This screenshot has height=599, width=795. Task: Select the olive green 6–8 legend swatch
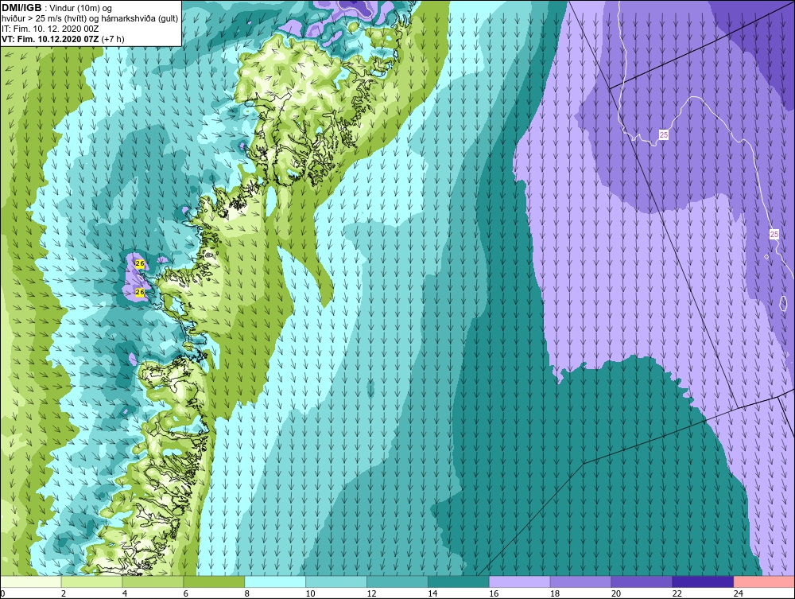[x=213, y=581]
